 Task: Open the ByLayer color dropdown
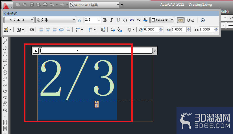[x=162, y=20]
